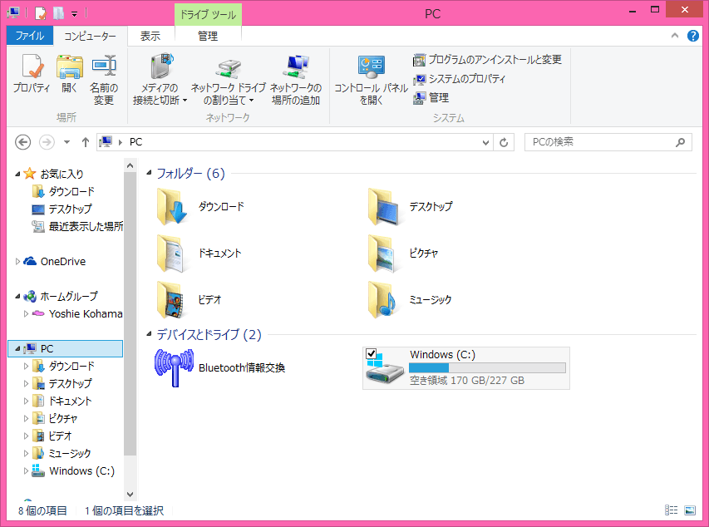Open the ファイル (File) menu
709x527 pixels.
(x=30, y=37)
